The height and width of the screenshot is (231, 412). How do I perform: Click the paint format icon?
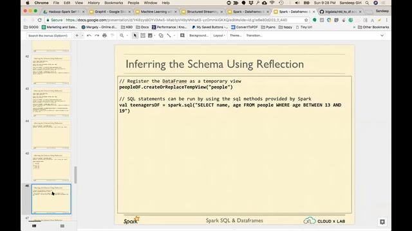[113, 35]
